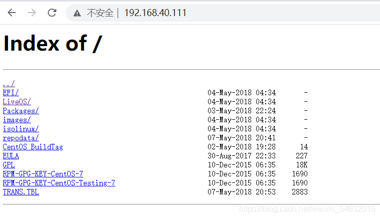Open the isolinux/ directory link
380x218 pixels.
(x=21, y=129)
